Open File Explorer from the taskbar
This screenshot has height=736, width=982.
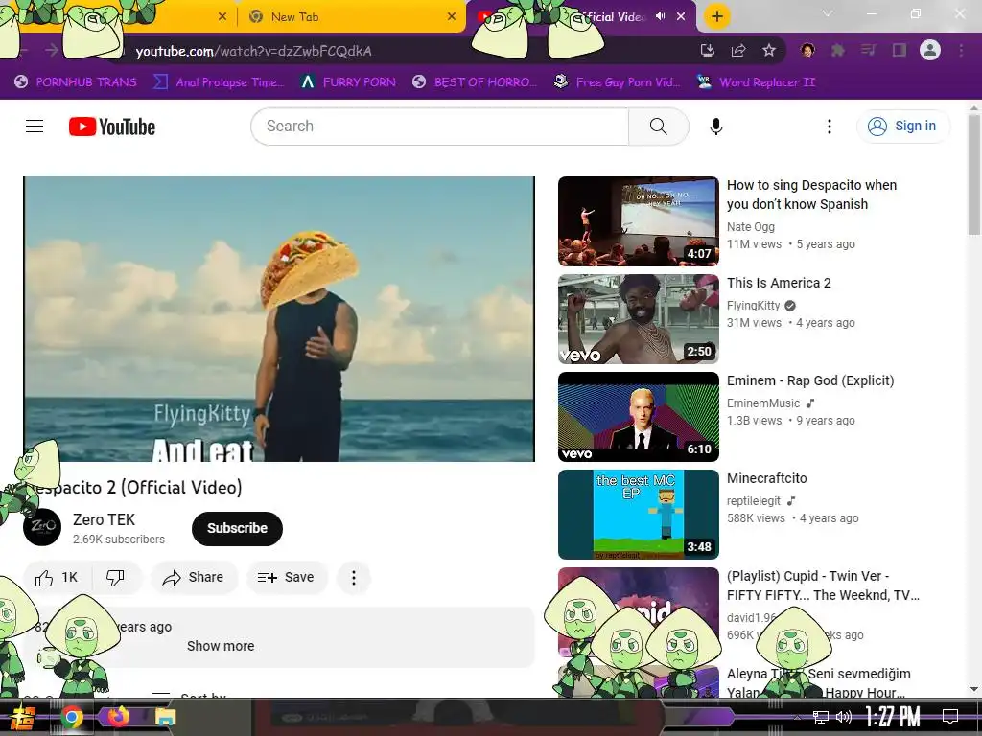coord(165,717)
